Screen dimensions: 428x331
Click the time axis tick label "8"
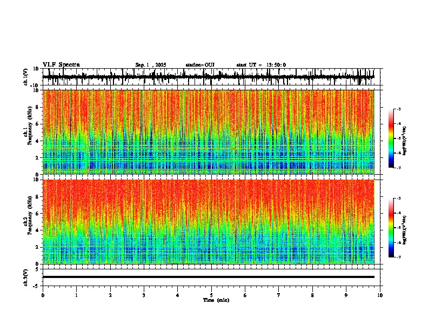click(x=312, y=295)
